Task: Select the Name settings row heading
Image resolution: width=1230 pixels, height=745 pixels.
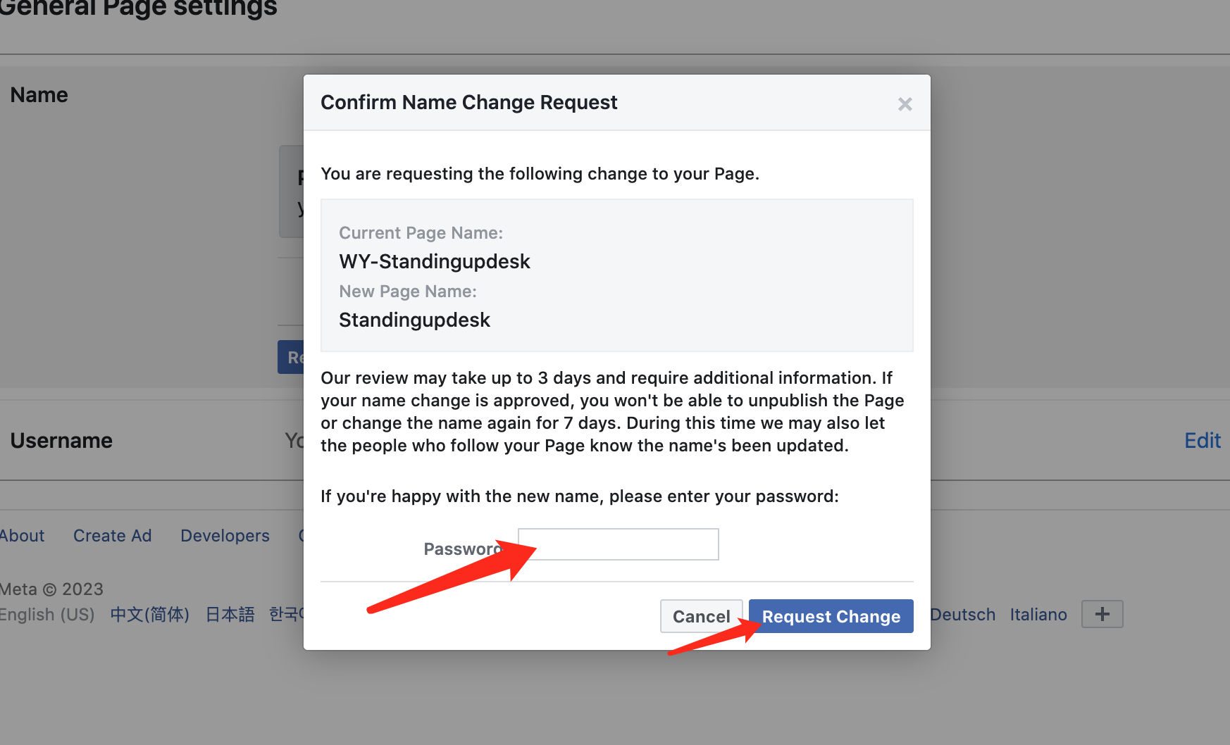Action: 39,95
